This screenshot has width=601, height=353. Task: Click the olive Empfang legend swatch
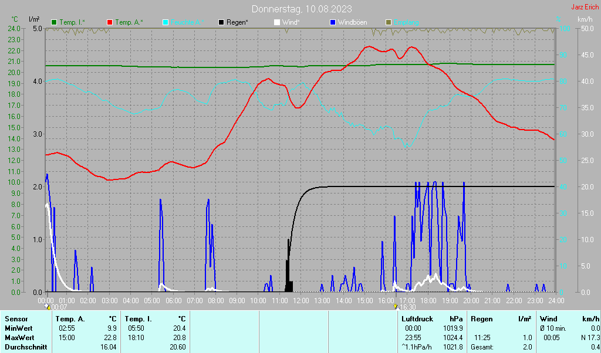pyautogui.click(x=389, y=23)
